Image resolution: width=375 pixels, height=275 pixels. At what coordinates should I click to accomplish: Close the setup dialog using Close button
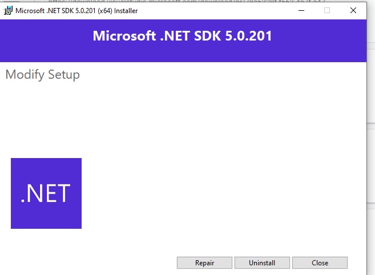tap(320, 263)
